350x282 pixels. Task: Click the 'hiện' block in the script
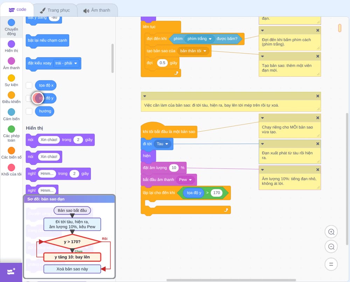(148, 156)
